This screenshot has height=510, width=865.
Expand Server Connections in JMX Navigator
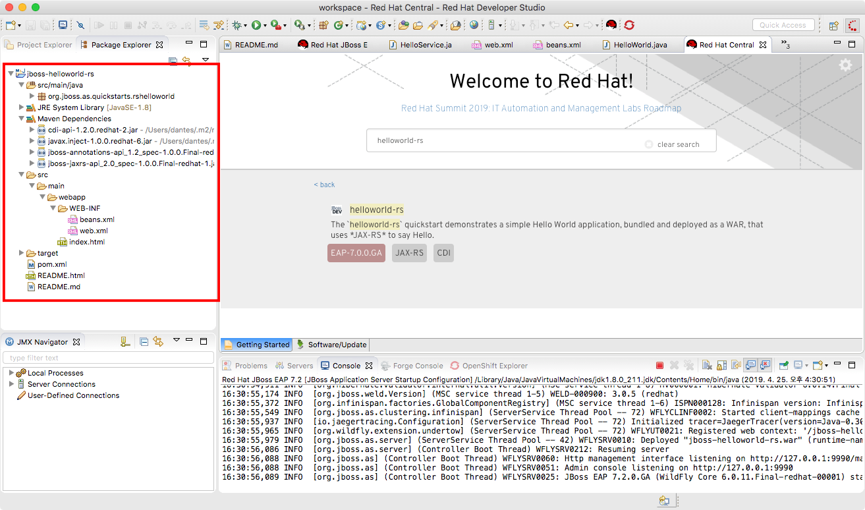pos(11,384)
